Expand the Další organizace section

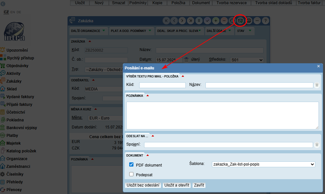[88, 31]
